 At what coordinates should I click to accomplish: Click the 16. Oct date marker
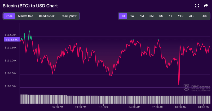click(104, 107)
